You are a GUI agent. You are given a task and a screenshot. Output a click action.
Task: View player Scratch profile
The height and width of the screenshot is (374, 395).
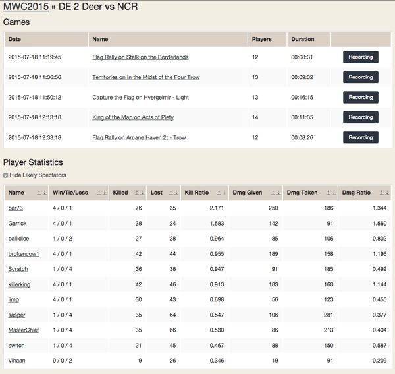coord(18,269)
